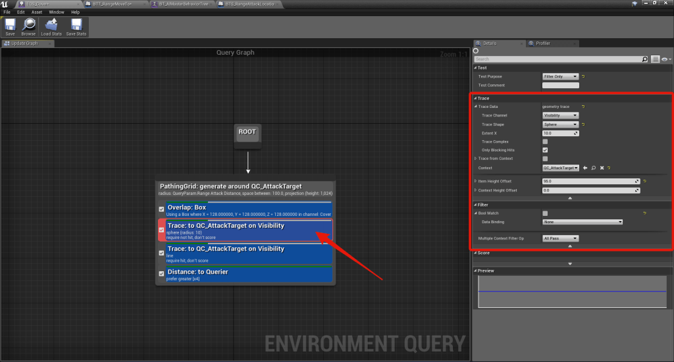
Task: Open the Asset menu
Action: click(36, 12)
